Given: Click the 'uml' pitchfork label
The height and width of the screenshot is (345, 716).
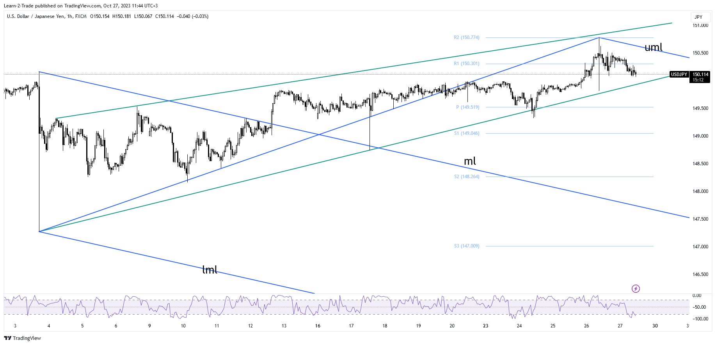Looking at the screenshot, I should pos(654,48).
